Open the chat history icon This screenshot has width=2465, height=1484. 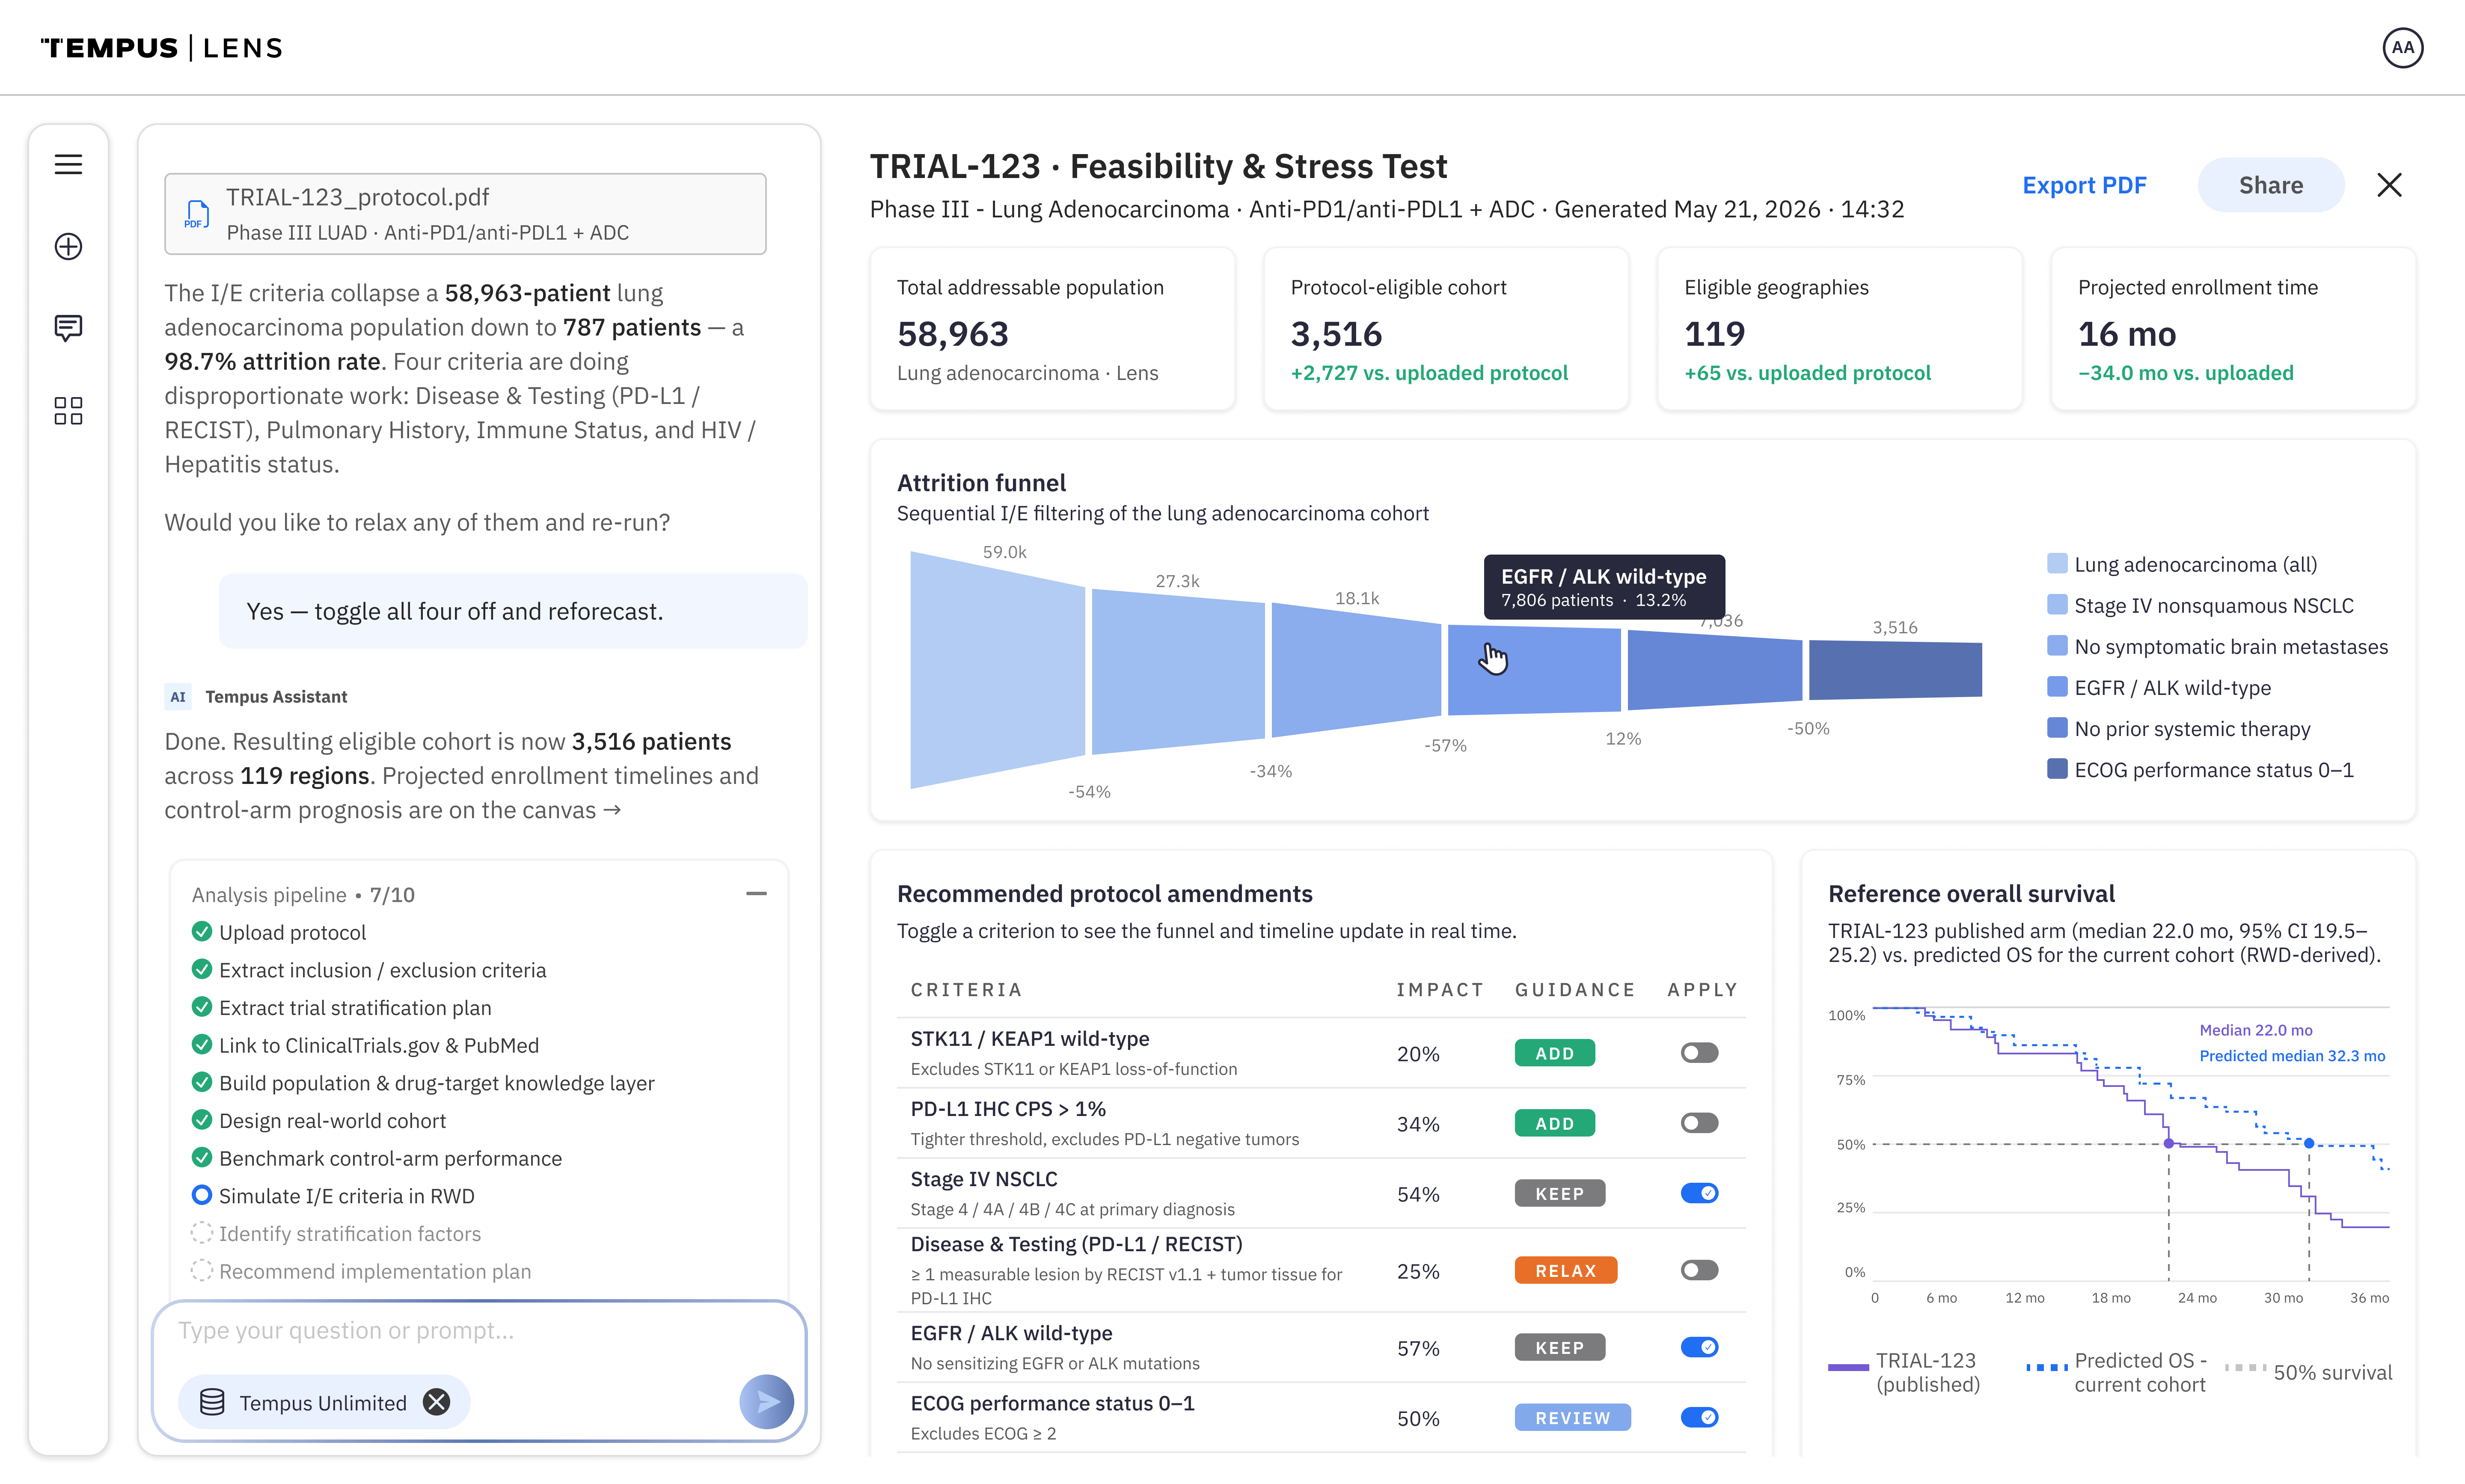coord(68,328)
